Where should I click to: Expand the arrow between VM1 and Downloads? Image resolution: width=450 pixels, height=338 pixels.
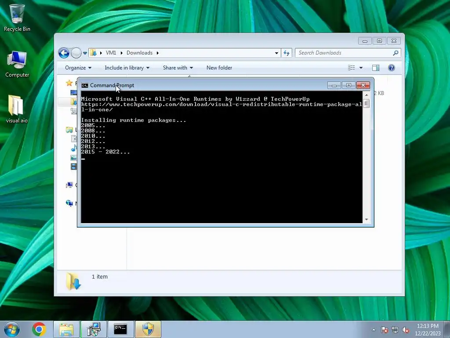click(x=122, y=53)
